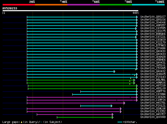The height and width of the screenshot is (124, 167).
Task: Click the cyan ~100% identity legend segment
Action: pyautogui.click(x=148, y=5)
